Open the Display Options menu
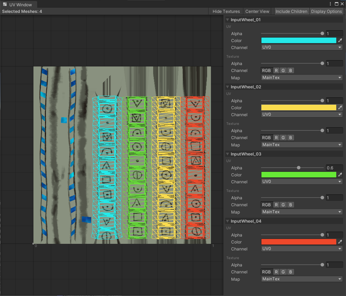The image size is (346, 296). 327,11
